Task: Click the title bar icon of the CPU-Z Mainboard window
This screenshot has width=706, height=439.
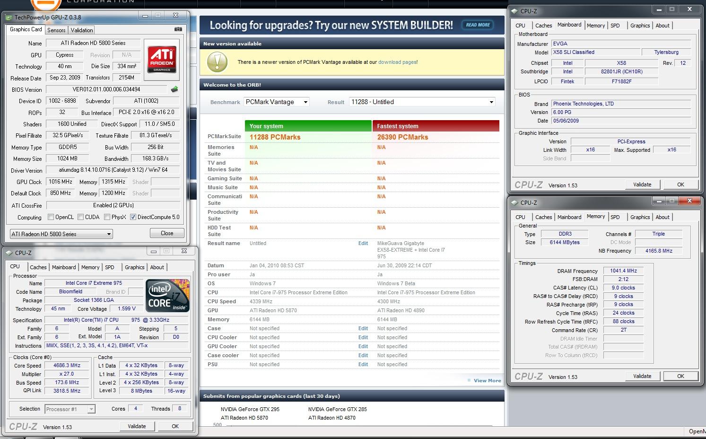Action: point(514,11)
